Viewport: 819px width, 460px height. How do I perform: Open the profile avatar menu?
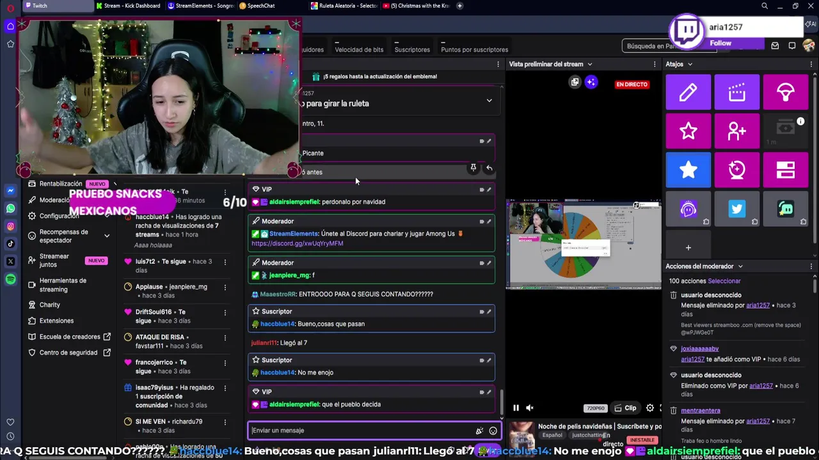point(809,46)
